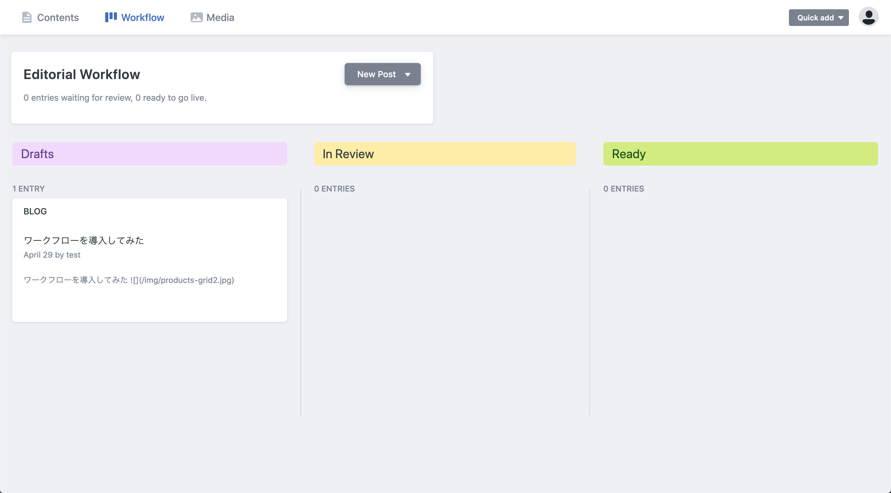Click the BLOG collection label on card

35,211
